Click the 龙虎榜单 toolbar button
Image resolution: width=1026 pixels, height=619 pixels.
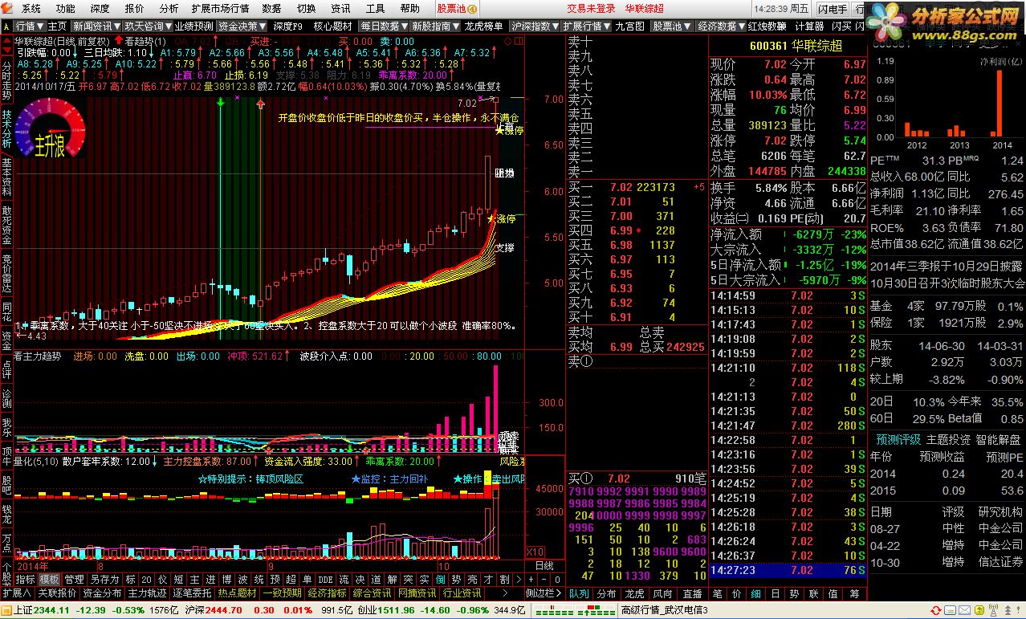484,26
